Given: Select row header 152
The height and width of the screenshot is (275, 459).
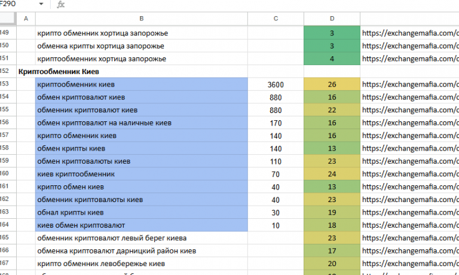Looking at the screenshot, I should (x=8, y=71).
